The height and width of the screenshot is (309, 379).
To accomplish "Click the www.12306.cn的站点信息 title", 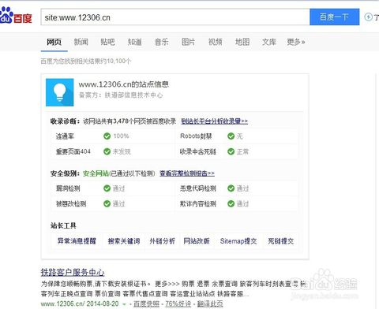I will click(x=123, y=84).
